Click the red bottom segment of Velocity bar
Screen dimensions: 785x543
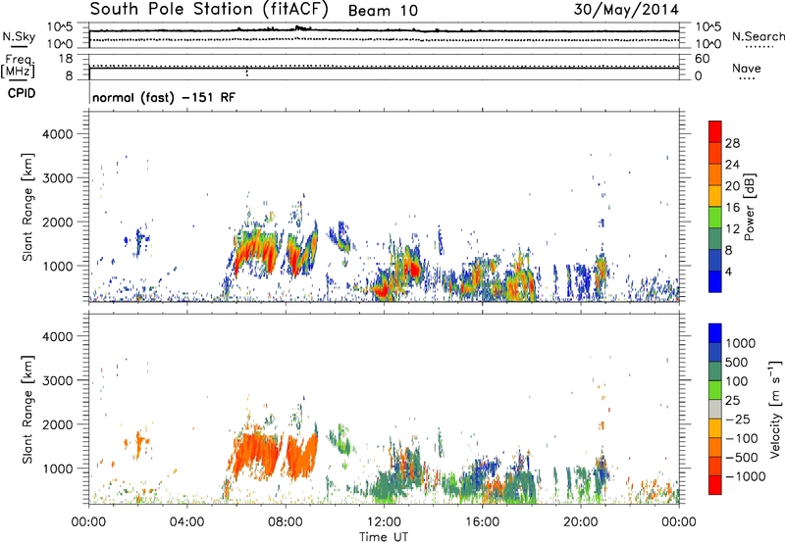(715, 485)
